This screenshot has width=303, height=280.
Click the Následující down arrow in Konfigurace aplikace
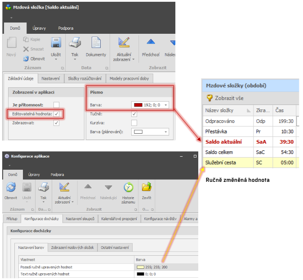pyautogui.click(x=108, y=187)
